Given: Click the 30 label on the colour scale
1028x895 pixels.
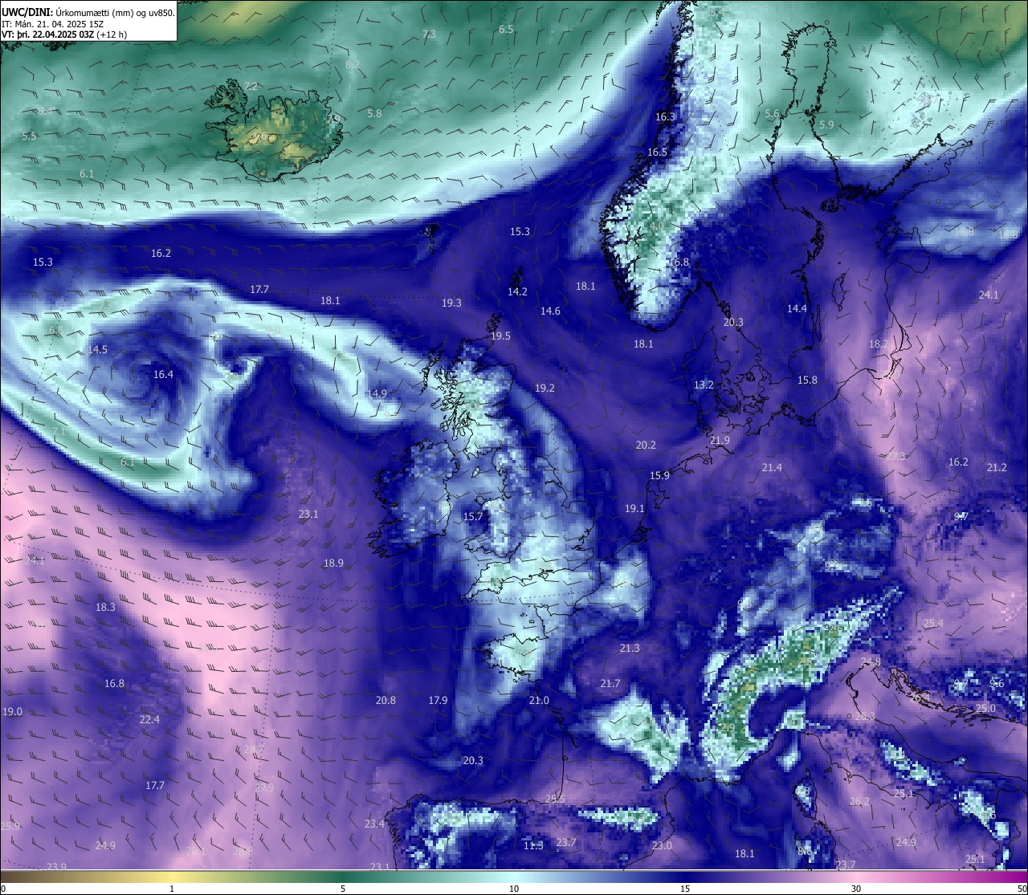Looking at the screenshot, I should coord(856,889).
